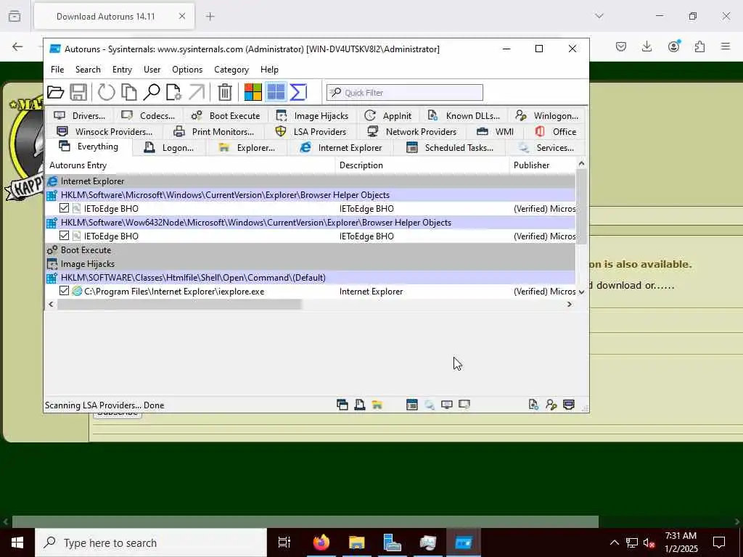Uncheck the first IEToEdge BHO entry
The height and width of the screenshot is (557, 743).
click(65, 208)
